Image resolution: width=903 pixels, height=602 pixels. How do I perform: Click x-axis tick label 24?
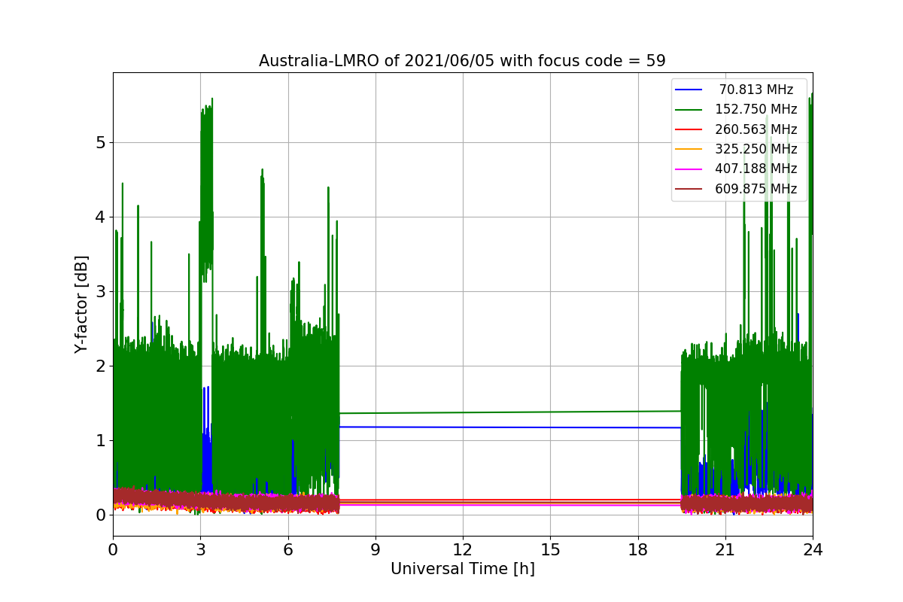coord(813,549)
